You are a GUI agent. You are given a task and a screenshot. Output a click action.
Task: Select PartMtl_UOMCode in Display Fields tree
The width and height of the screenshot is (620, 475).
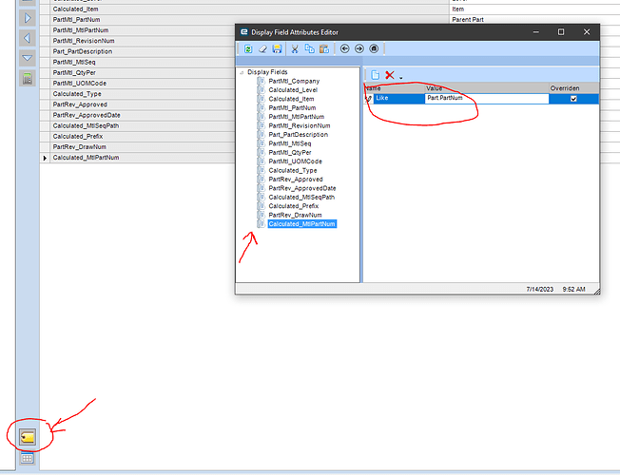click(296, 161)
